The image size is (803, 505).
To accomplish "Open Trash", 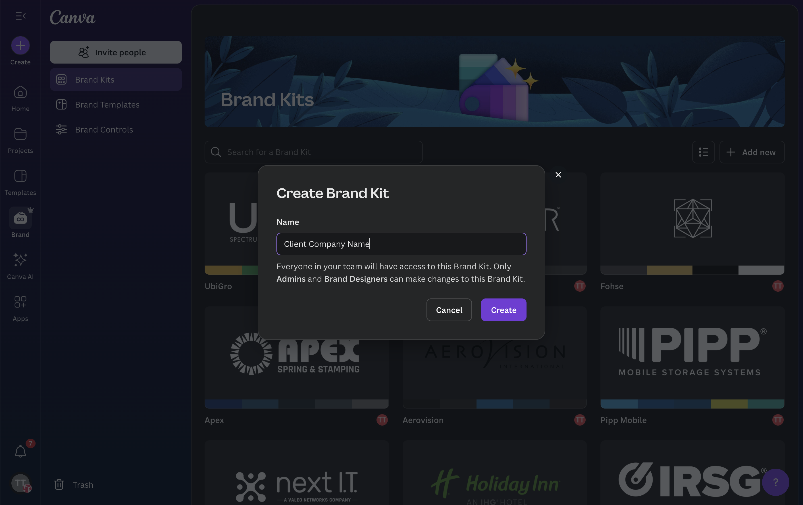I will pos(74,485).
